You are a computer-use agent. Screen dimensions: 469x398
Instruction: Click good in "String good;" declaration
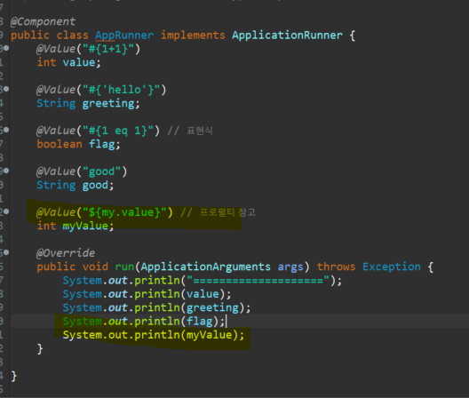tap(95, 186)
